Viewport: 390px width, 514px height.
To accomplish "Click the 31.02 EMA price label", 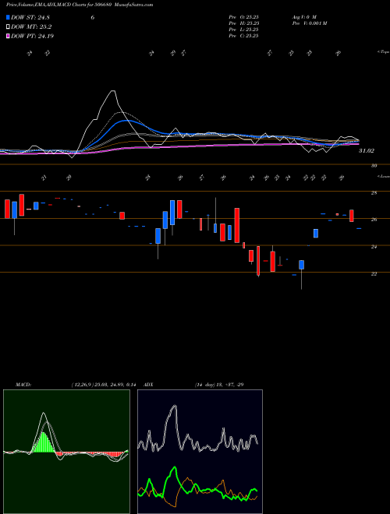I will tap(367, 151).
